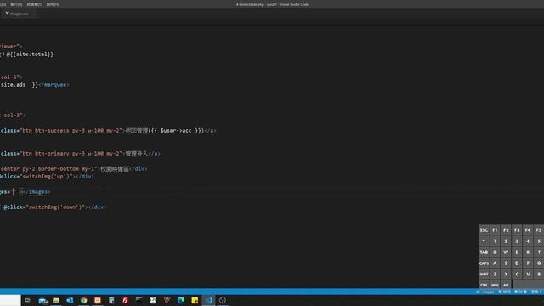
Task: Click the TAB key on the keyboard overlay
Action: point(484,252)
